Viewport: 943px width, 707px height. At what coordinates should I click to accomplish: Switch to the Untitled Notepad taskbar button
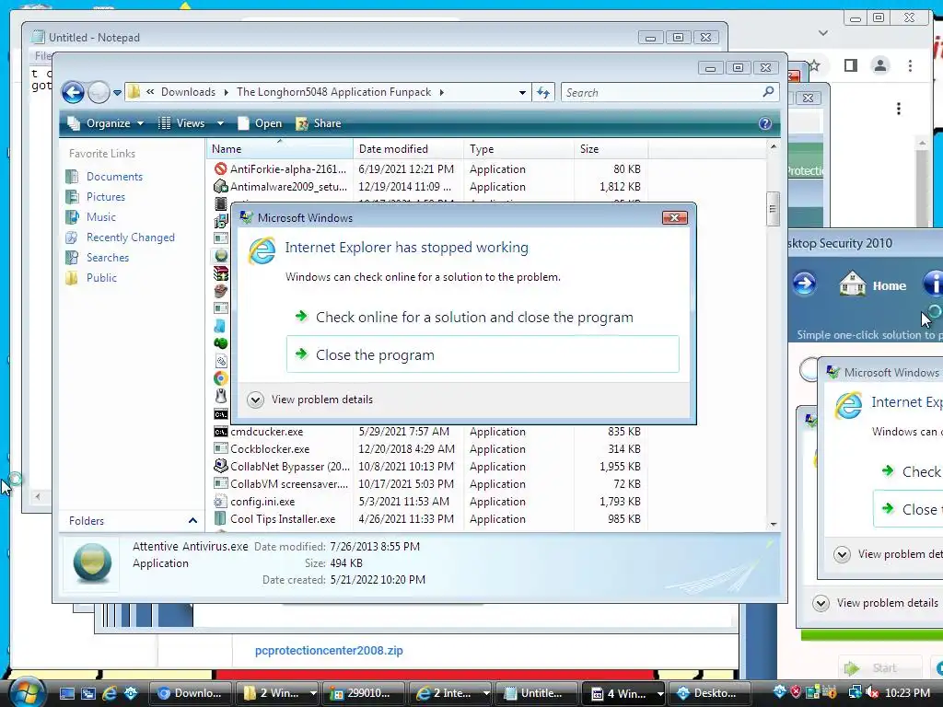[x=538, y=693]
